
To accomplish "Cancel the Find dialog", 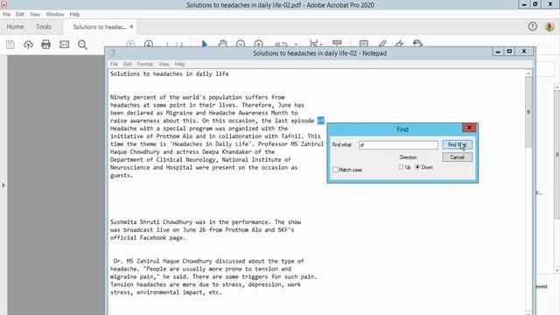I will tap(457, 157).
